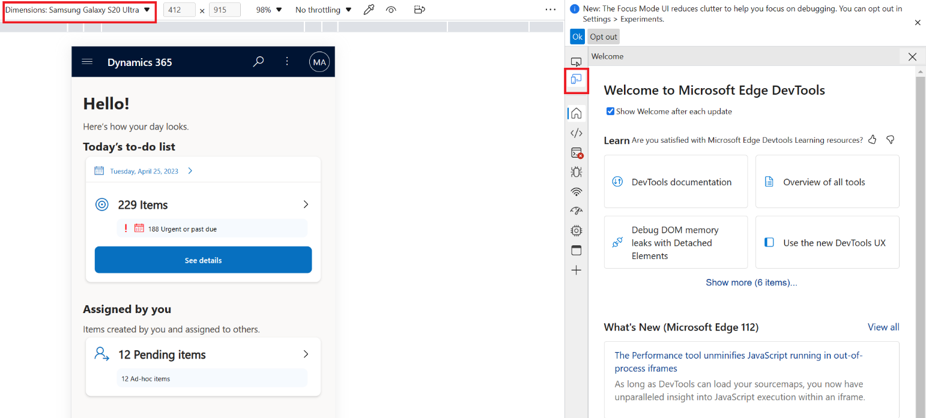Click the width field showing 412
This screenshot has width=926, height=418.
coord(179,10)
